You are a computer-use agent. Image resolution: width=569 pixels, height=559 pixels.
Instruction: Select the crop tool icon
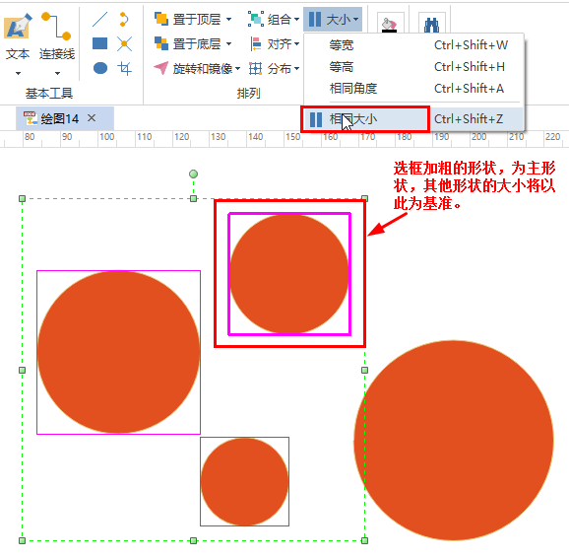point(124,68)
